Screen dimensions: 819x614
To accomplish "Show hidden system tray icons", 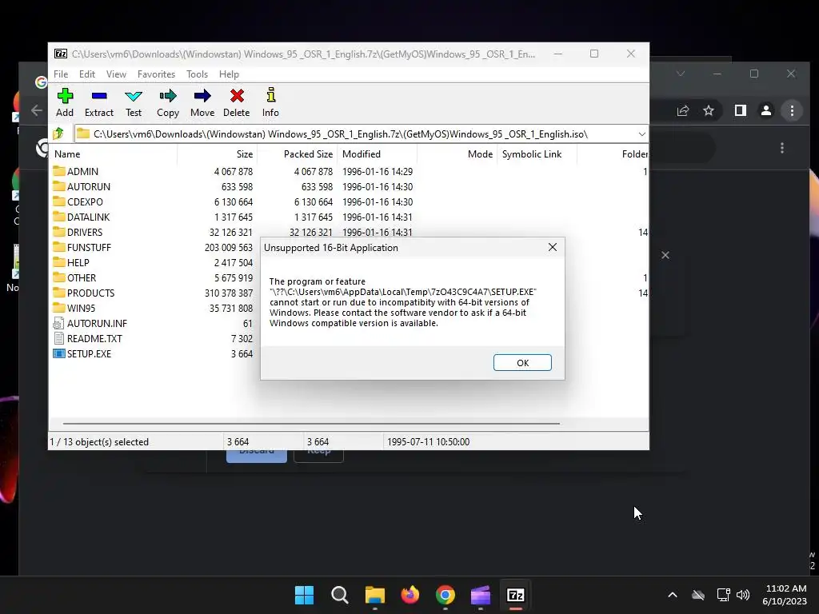I will click(x=672, y=595).
